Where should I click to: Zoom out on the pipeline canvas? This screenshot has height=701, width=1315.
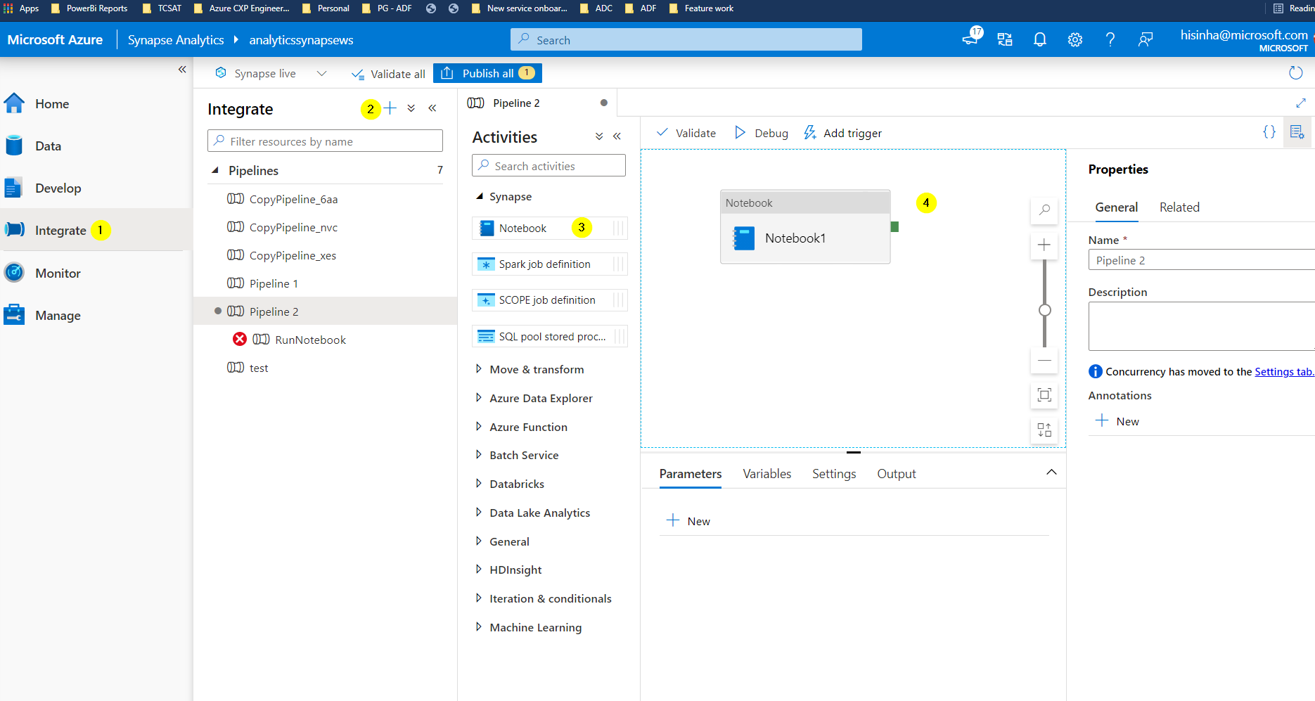[1044, 360]
